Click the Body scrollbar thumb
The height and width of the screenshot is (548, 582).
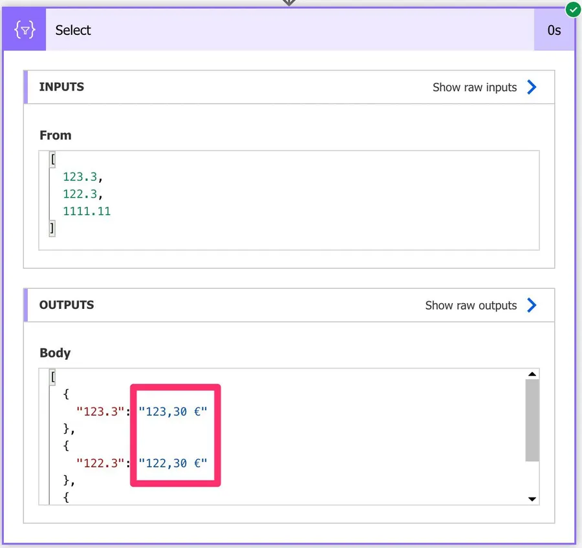tap(532, 420)
